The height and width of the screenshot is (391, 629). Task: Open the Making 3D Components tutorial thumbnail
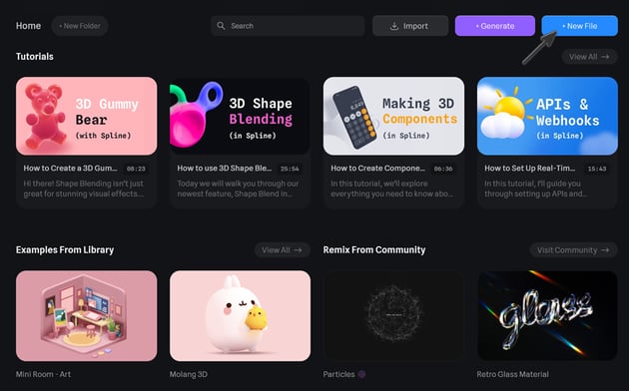click(x=394, y=116)
